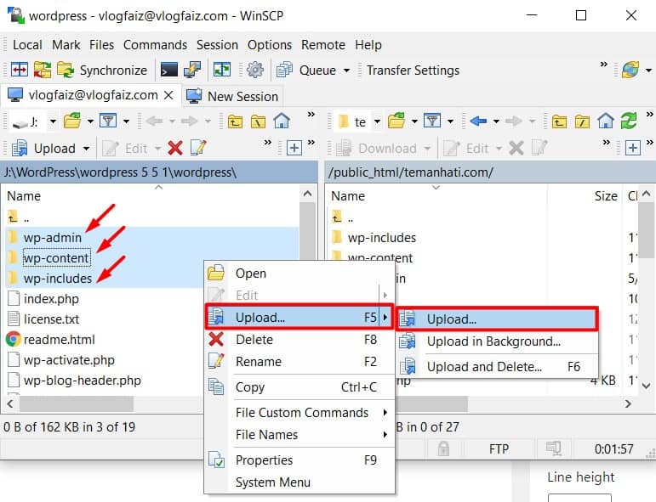Open Transfer Settings
This screenshot has width=656, height=502.
coord(413,71)
